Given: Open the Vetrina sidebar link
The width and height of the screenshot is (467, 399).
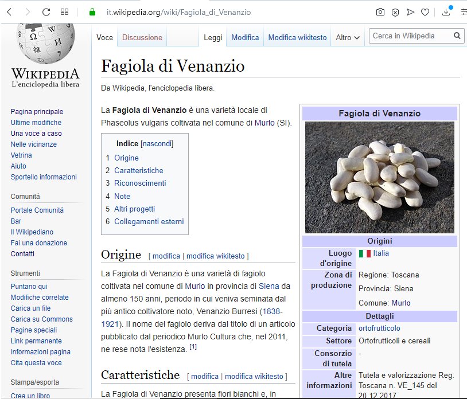Looking at the screenshot, I should (x=21, y=155).
